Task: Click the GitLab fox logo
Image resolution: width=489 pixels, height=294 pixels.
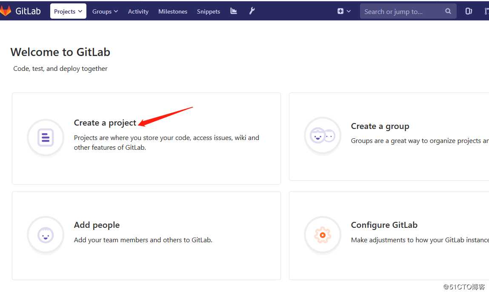Action: coord(5,11)
